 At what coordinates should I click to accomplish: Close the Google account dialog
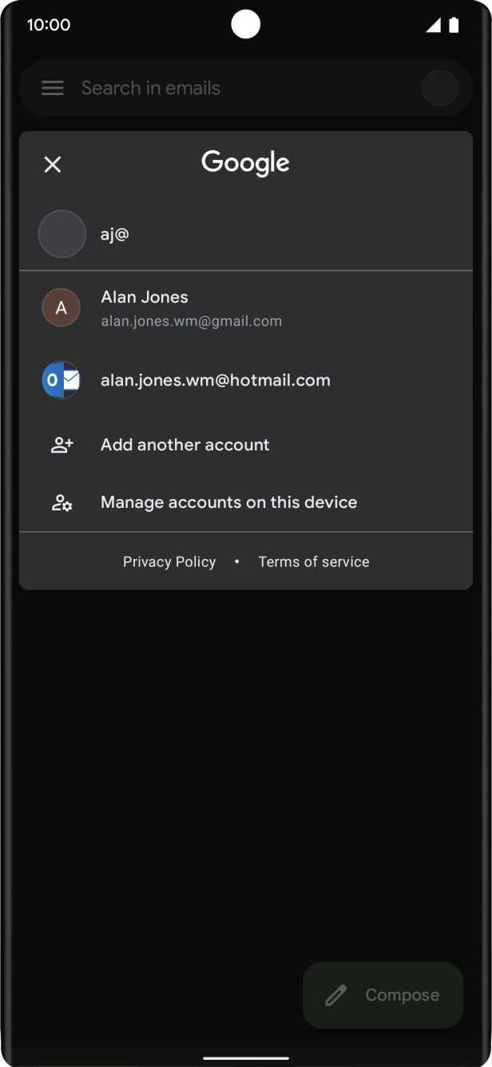pyautogui.click(x=53, y=165)
